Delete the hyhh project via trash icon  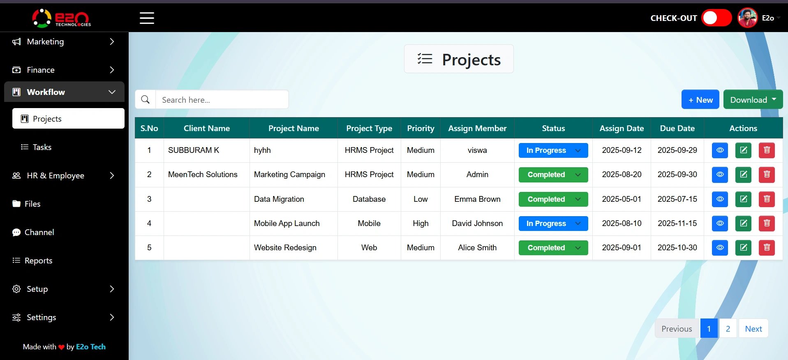coord(767,150)
